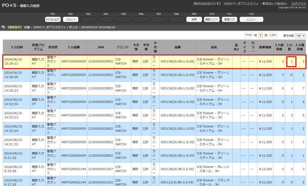Click the empty F03 function button
Screen dimensions: 308x186
tap(88, 19)
